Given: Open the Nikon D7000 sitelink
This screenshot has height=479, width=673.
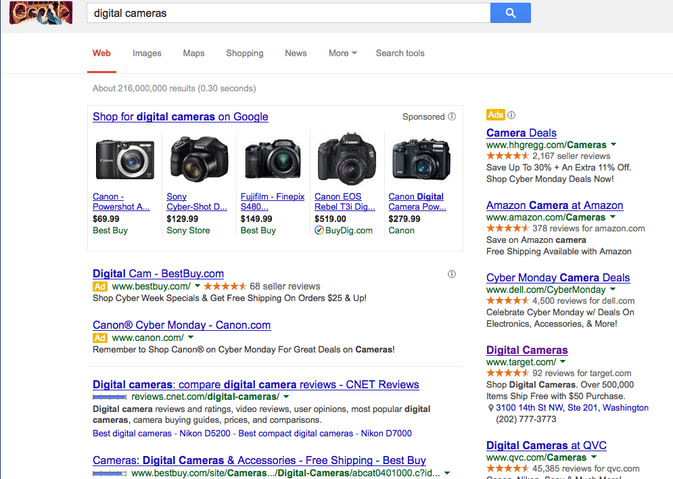Looking at the screenshot, I should coord(386,434).
